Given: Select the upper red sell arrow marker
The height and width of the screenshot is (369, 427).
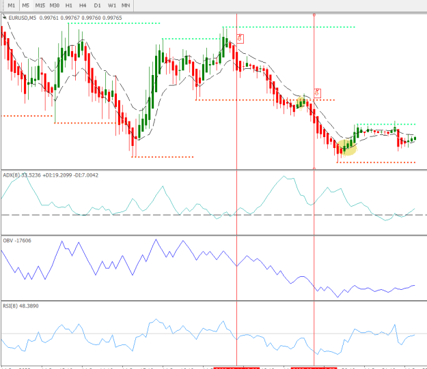Looking at the screenshot, I should [240, 39].
